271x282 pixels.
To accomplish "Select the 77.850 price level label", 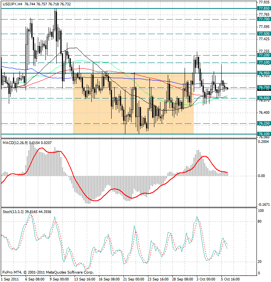I will coord(264,8).
